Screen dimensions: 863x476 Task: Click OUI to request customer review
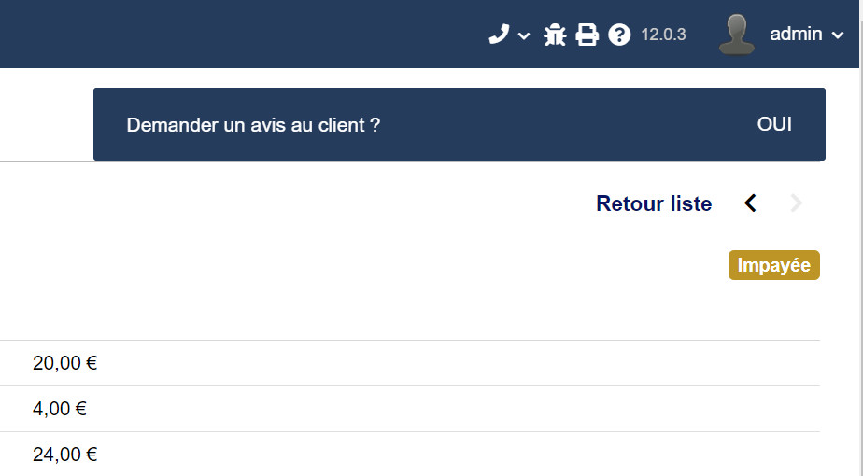(x=774, y=124)
